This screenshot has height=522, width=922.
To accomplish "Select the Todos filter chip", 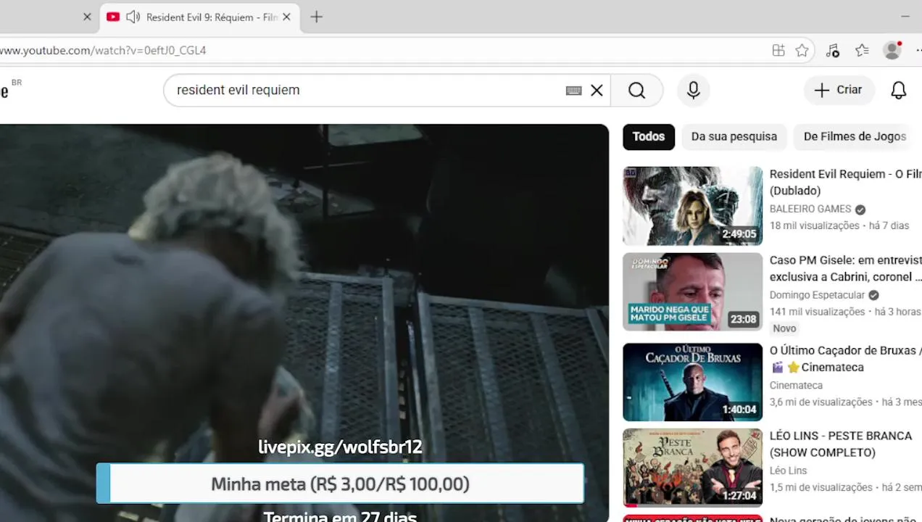I will pyautogui.click(x=649, y=136).
